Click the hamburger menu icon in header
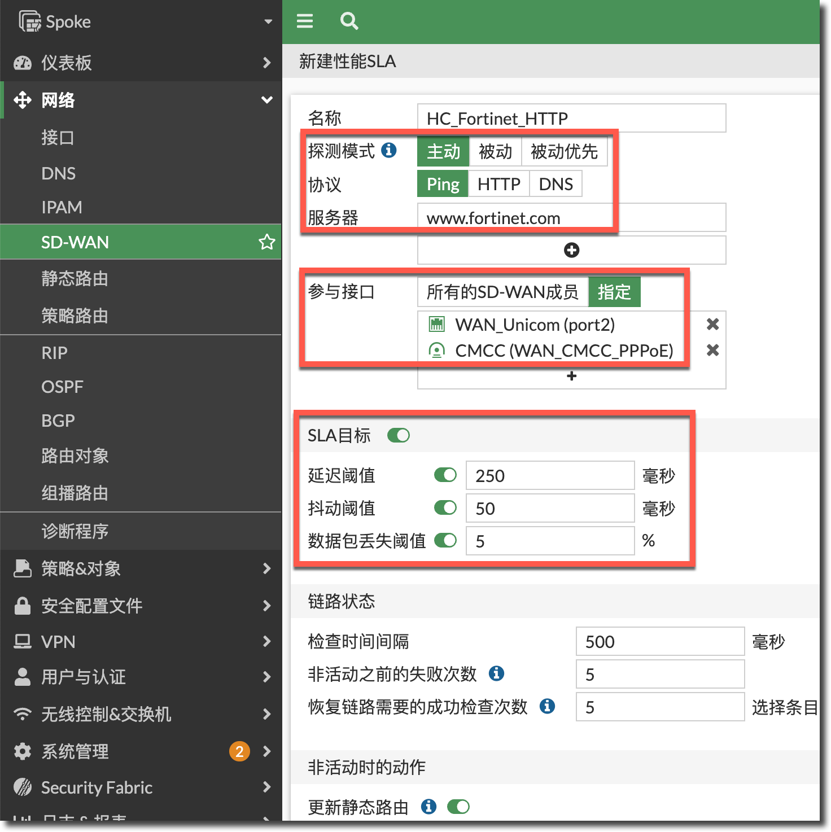The width and height of the screenshot is (831, 832). [305, 21]
